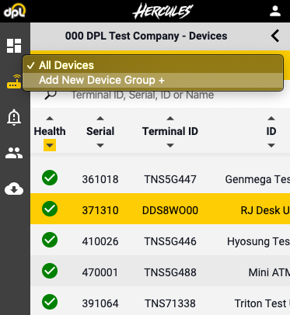The width and height of the screenshot is (290, 315).
Task: Click the 000 DPL Test Company - Devices title
Action: (x=146, y=36)
